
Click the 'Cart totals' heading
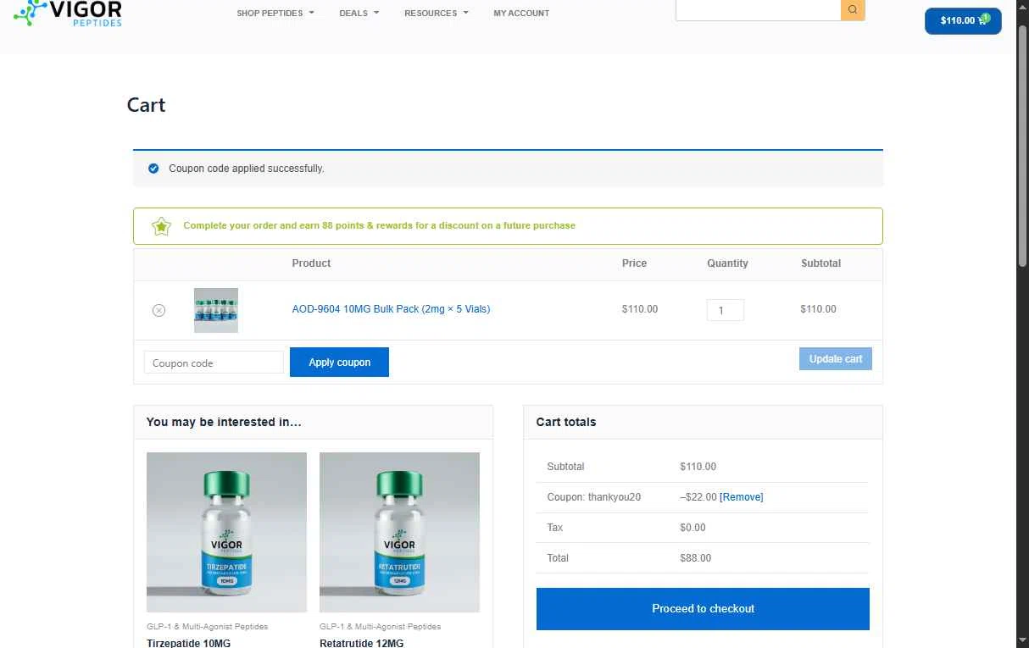[x=565, y=422]
